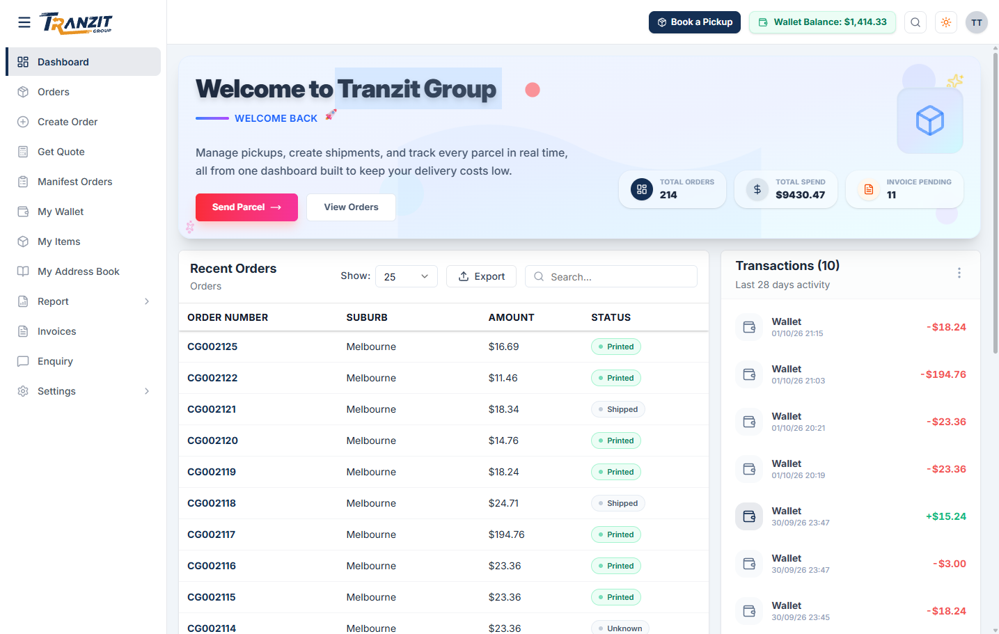Screen dimensions: 999x634
Task: Click the Total Orders grid icon
Action: click(x=642, y=189)
